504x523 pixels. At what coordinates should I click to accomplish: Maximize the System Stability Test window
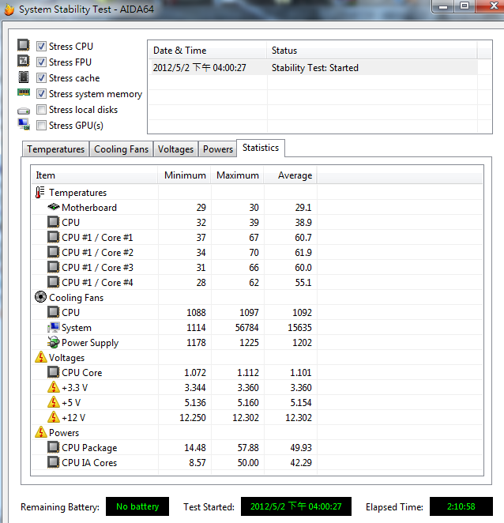(x=465, y=6)
